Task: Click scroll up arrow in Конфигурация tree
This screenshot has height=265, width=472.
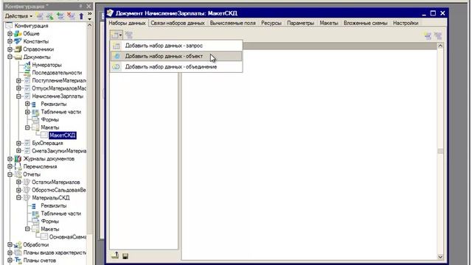Action: [x=90, y=25]
